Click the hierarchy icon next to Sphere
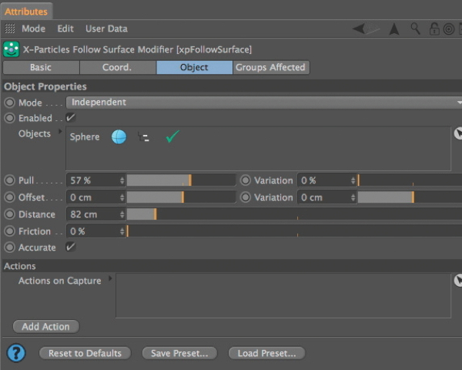This screenshot has height=370, width=462. tap(143, 137)
